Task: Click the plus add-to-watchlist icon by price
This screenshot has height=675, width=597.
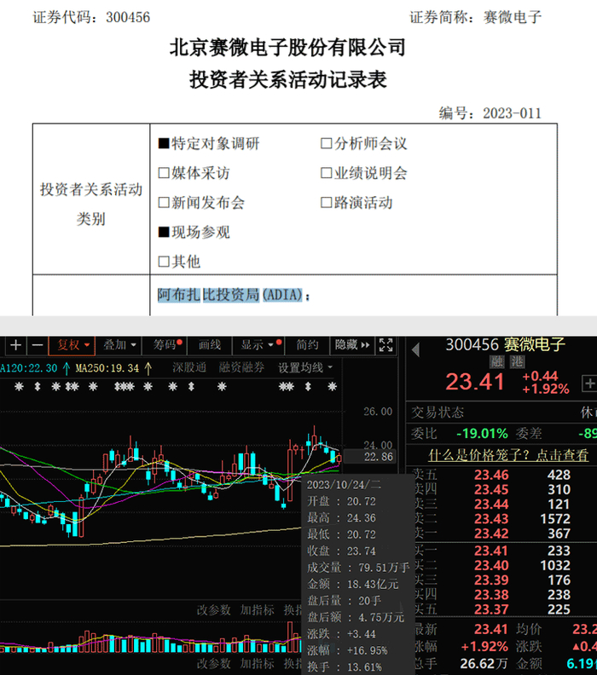Action: [589, 383]
